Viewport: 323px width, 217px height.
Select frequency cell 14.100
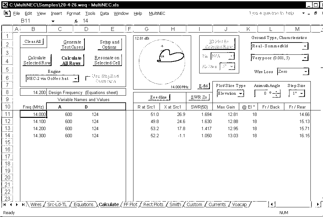[x=34, y=121]
